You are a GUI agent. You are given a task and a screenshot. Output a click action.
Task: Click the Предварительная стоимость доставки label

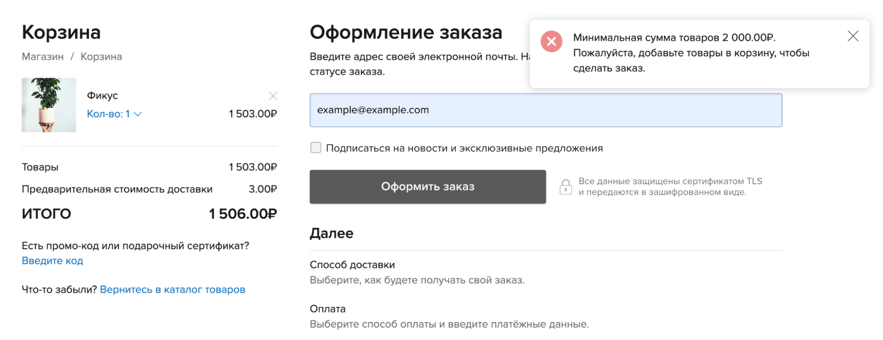(x=117, y=189)
